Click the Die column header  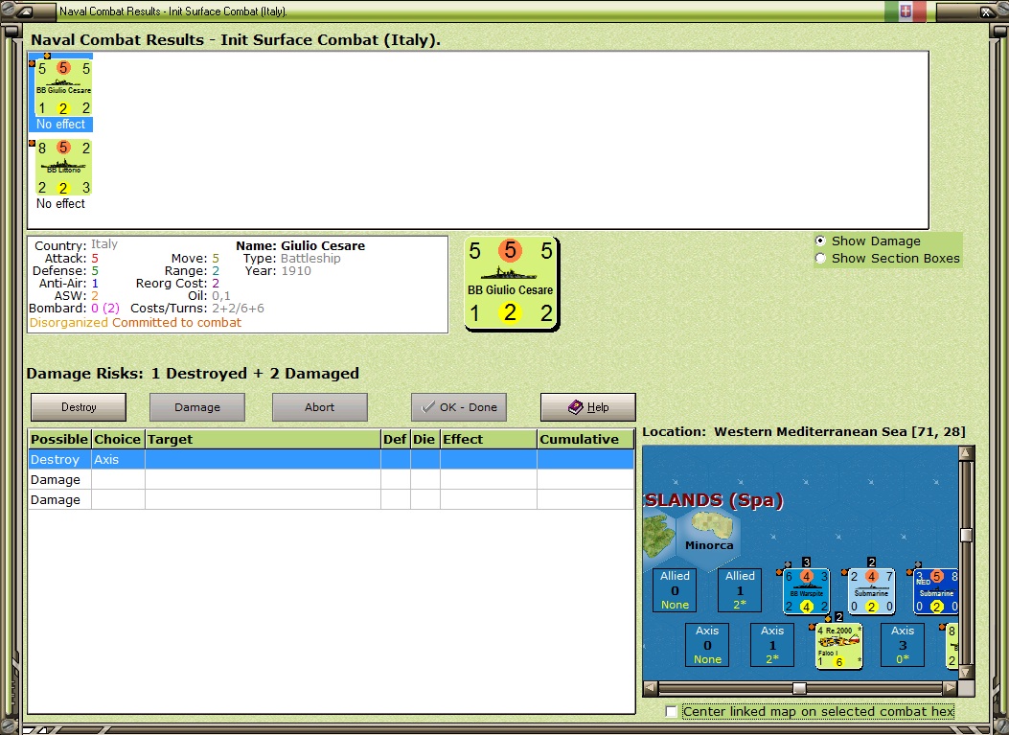tap(424, 439)
